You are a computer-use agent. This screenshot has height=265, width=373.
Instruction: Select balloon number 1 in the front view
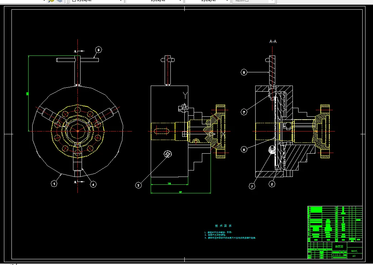(x=54, y=184)
